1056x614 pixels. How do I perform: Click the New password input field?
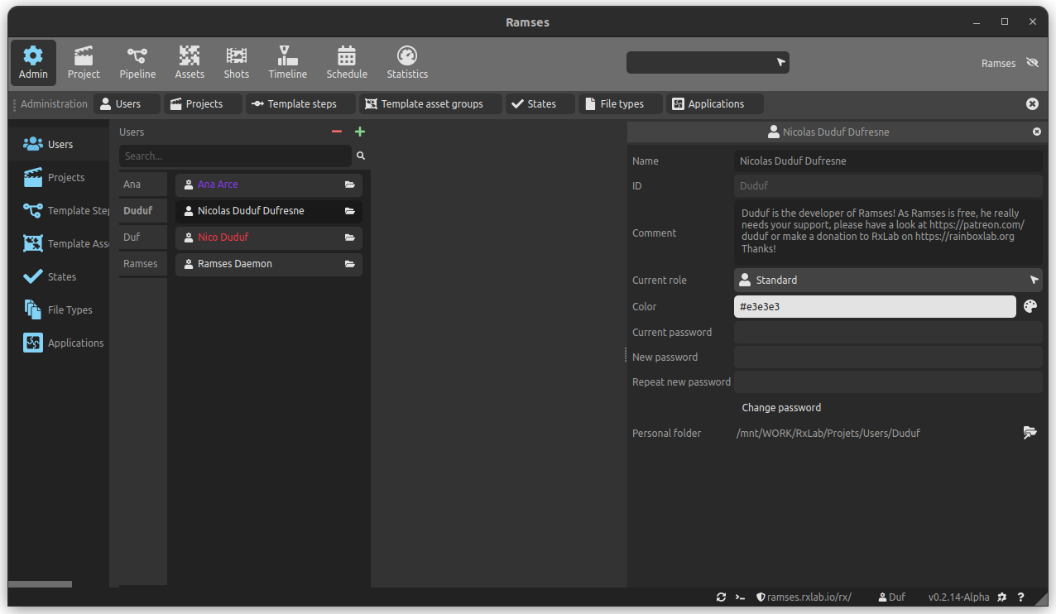coord(888,357)
